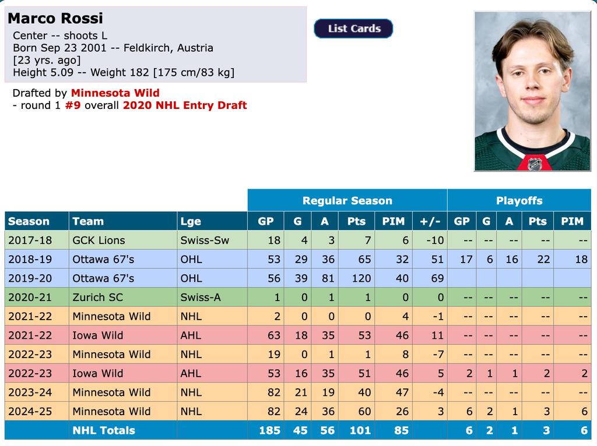This screenshot has height=446, width=597.
Task: Select the Season column header
Action: click(29, 221)
